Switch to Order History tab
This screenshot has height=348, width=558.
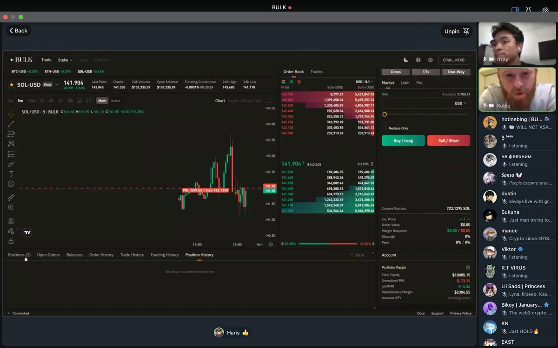point(101,255)
